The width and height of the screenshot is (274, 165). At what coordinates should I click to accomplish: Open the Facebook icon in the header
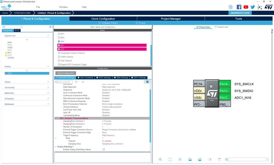[x=239, y=7]
